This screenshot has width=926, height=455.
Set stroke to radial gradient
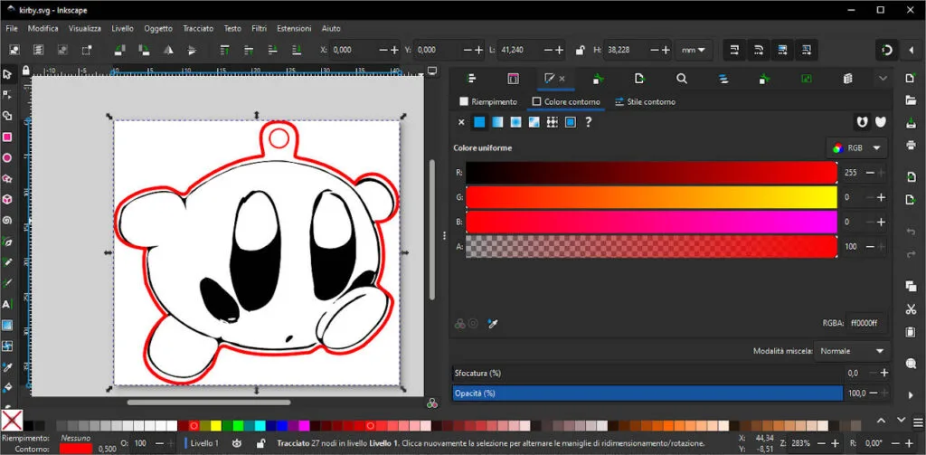[515, 122]
